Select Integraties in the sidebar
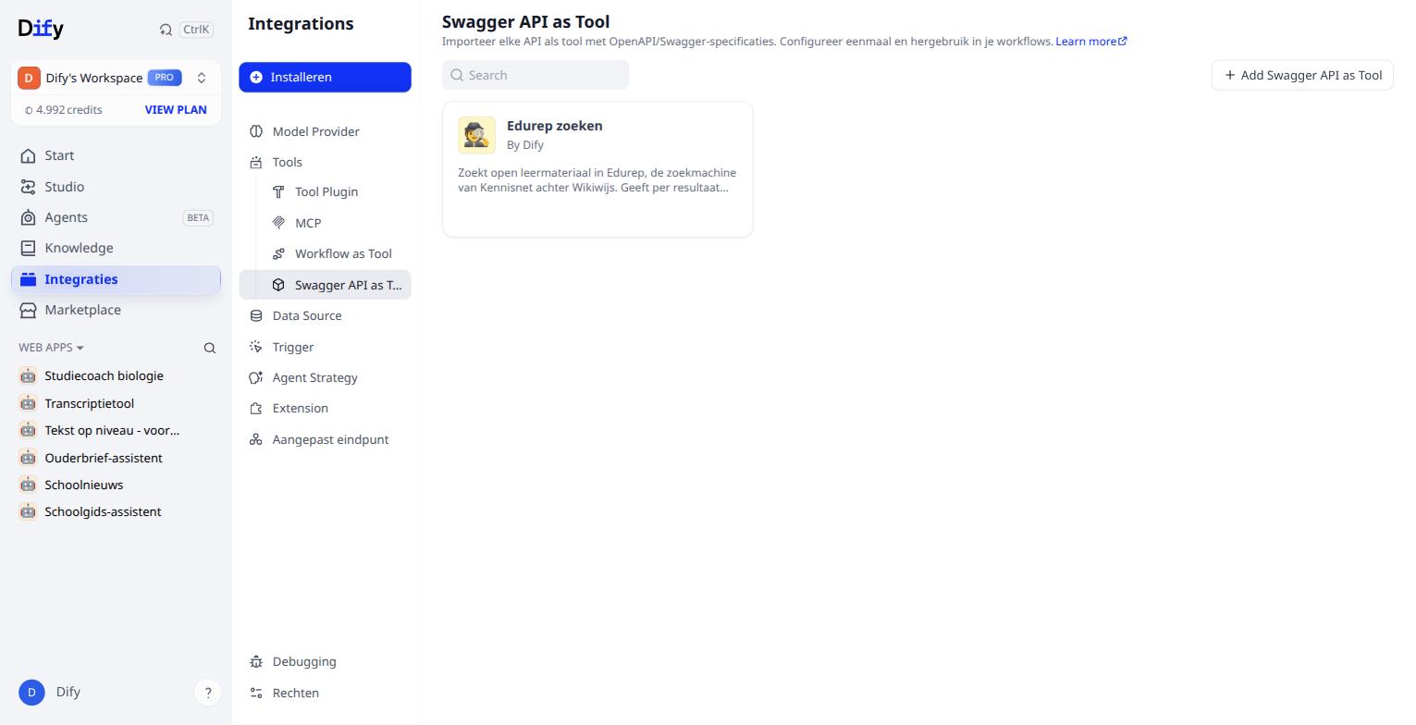 tap(116, 279)
